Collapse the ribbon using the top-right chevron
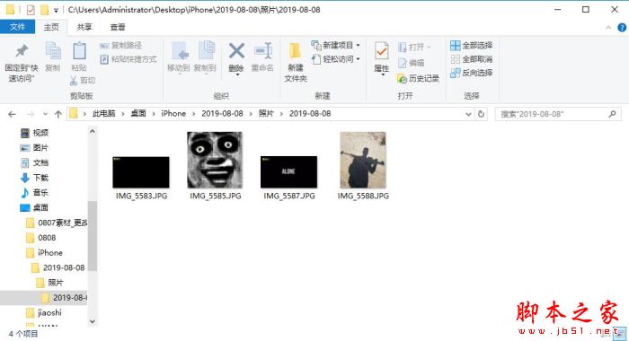 (608, 27)
